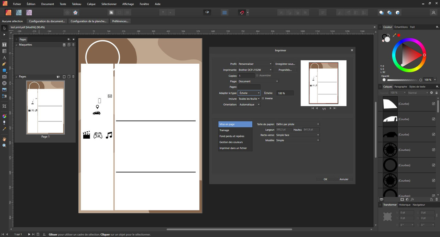This screenshot has width=440, height=237.
Task: Select the Place Image tool
Action: [x=4, y=89]
